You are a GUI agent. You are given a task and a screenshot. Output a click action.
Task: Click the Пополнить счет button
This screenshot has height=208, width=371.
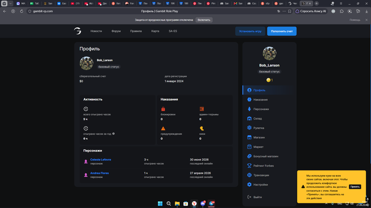282,31
